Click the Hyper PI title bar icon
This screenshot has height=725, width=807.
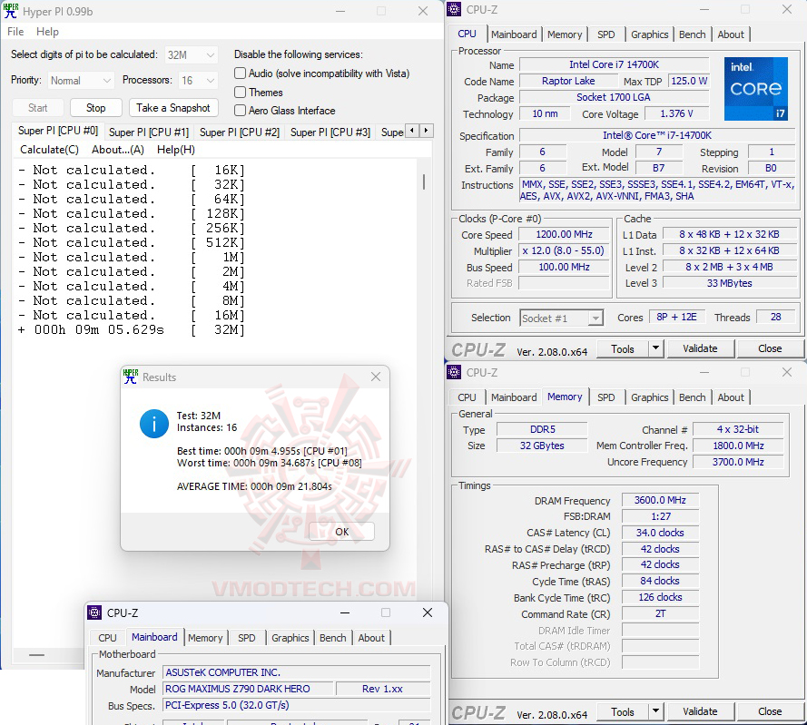[x=11, y=11]
